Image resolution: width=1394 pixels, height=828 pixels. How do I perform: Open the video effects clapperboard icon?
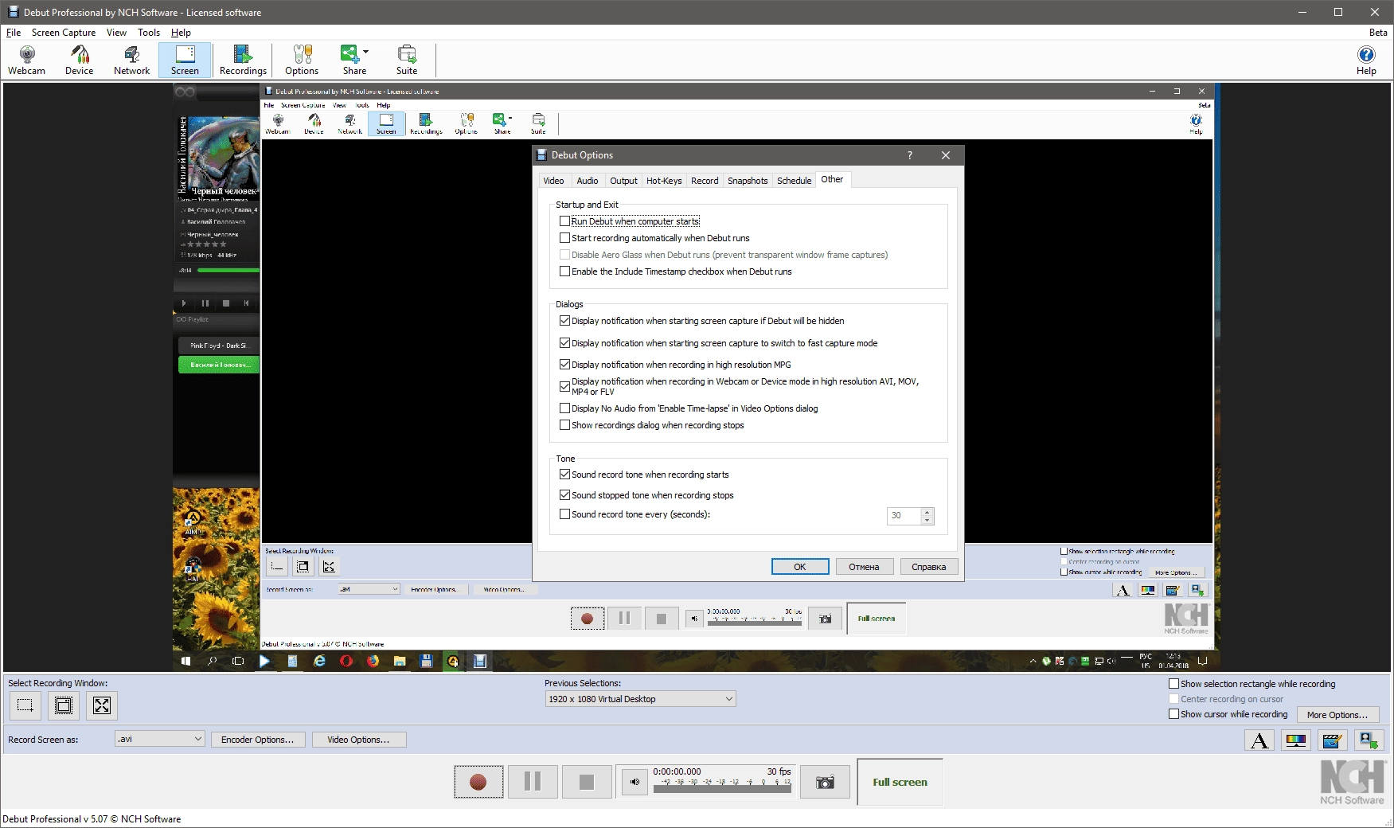(x=1332, y=740)
